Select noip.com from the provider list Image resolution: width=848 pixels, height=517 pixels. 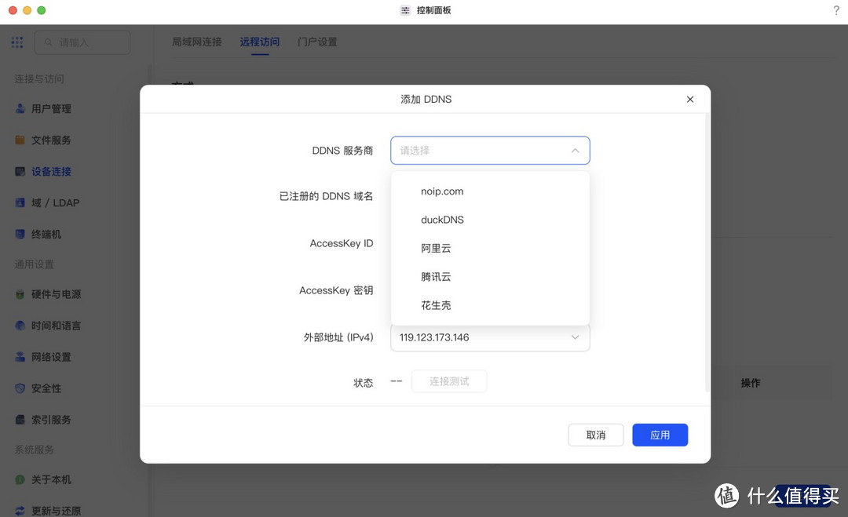[x=442, y=191]
